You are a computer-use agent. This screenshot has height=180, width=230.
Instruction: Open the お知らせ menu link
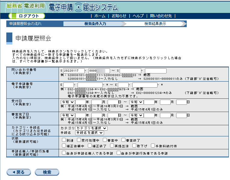119,16
